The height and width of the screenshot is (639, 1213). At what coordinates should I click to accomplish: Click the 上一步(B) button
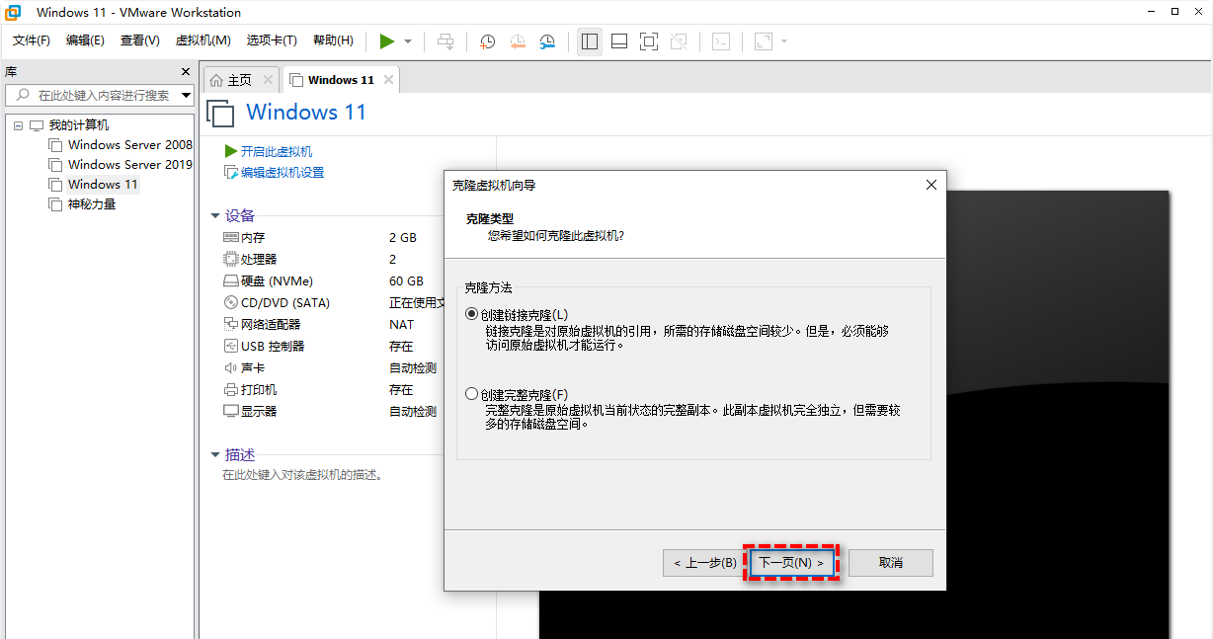point(702,562)
